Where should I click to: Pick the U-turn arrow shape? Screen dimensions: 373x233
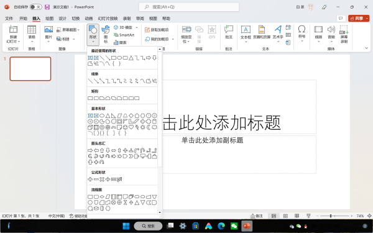click(143, 150)
